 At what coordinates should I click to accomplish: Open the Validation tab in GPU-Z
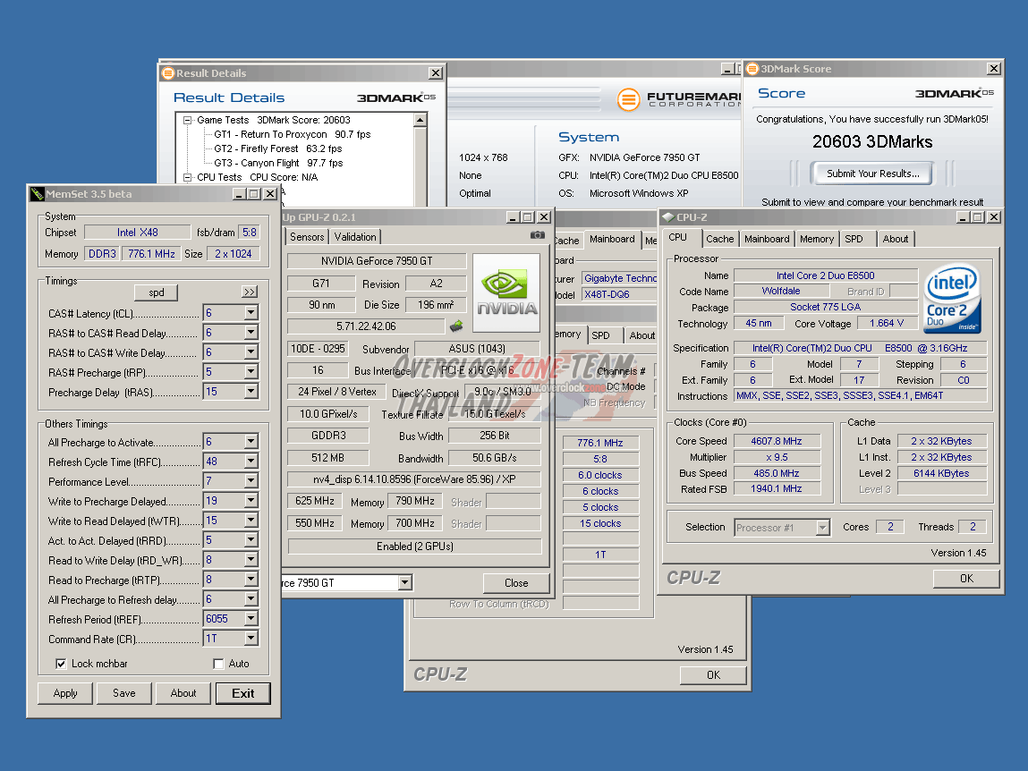coord(354,237)
